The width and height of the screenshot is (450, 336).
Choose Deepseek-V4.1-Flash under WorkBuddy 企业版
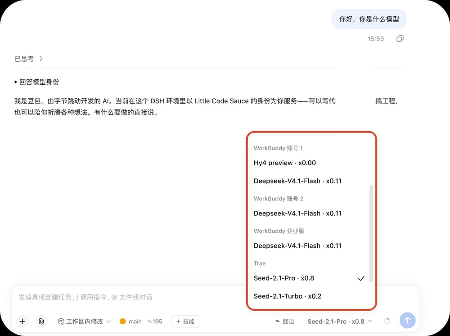click(311, 246)
